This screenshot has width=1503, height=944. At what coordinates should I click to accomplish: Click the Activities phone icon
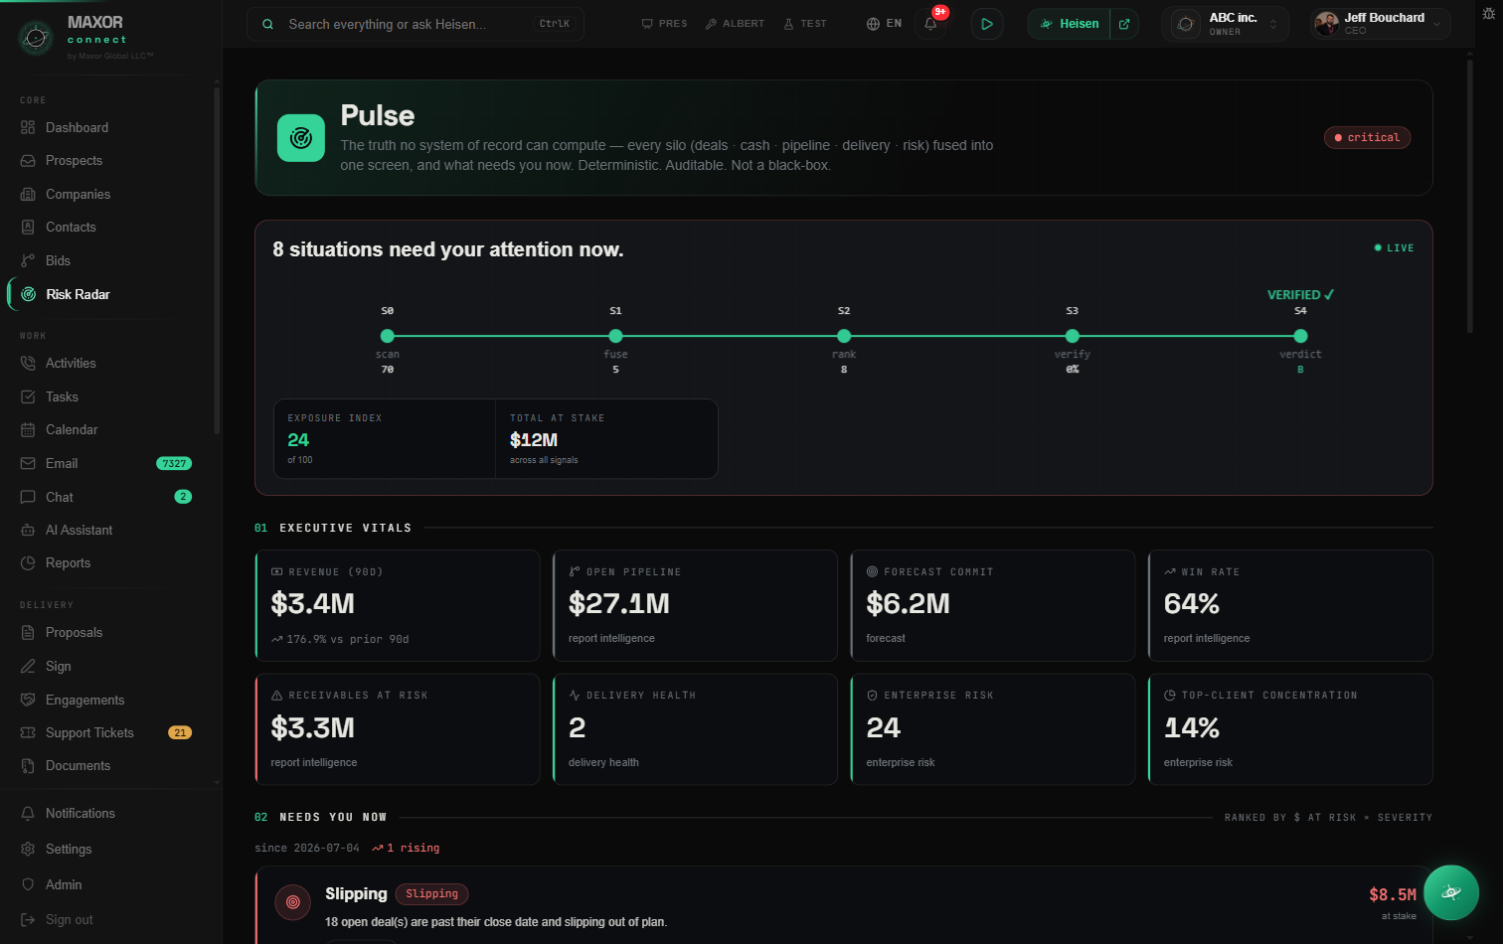[28, 364]
